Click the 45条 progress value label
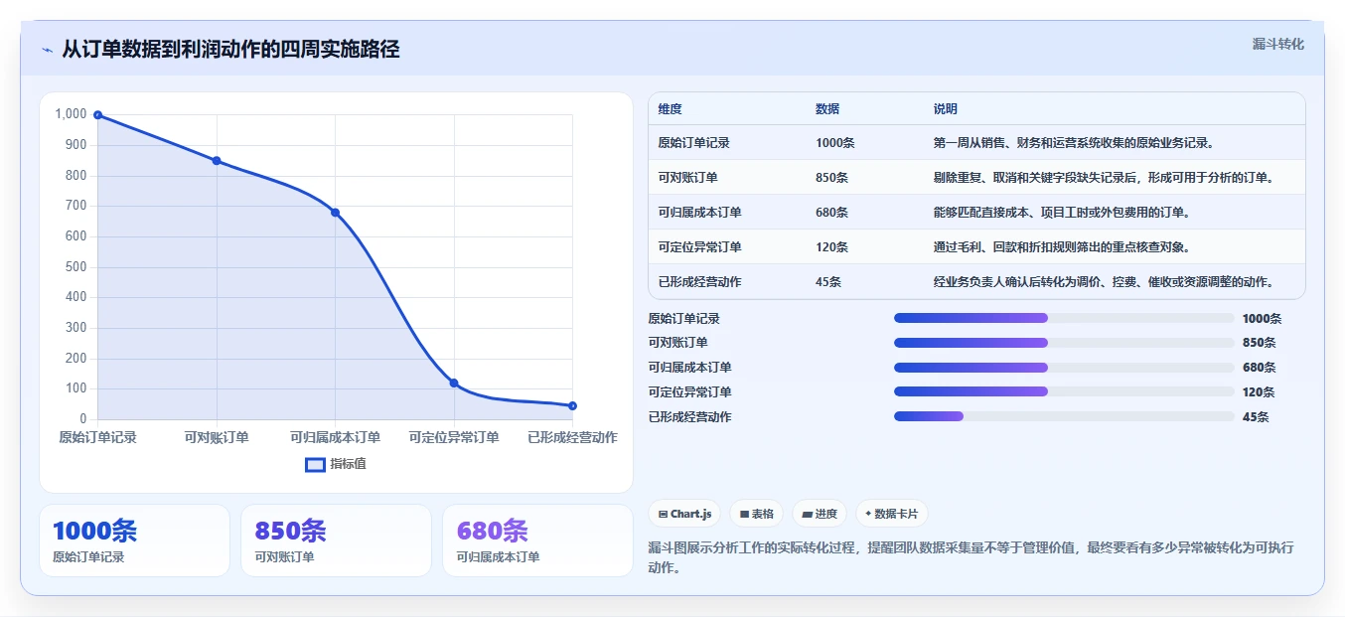This screenshot has height=617, width=1345. click(1256, 417)
